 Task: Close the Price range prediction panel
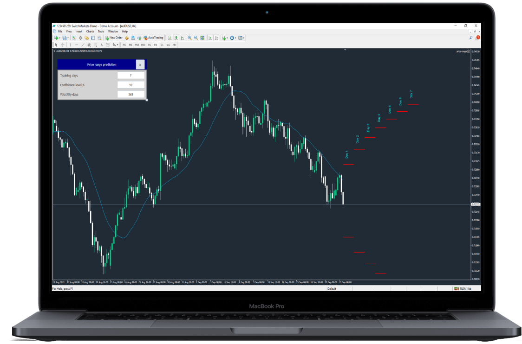coord(140,65)
